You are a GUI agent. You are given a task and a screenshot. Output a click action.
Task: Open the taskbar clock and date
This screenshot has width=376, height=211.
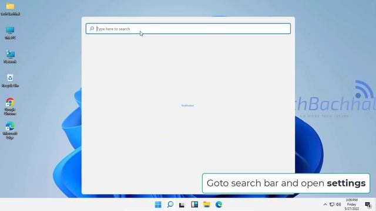coord(352,205)
